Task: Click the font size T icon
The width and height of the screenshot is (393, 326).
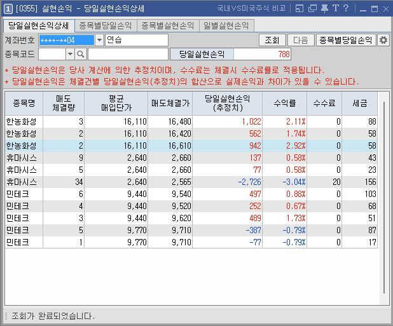Action: point(336,9)
